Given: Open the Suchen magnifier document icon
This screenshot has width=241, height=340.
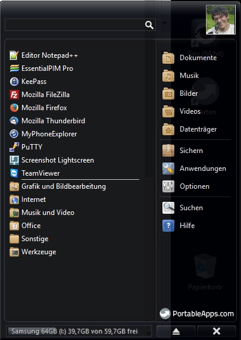Looking at the screenshot, I should (x=168, y=208).
